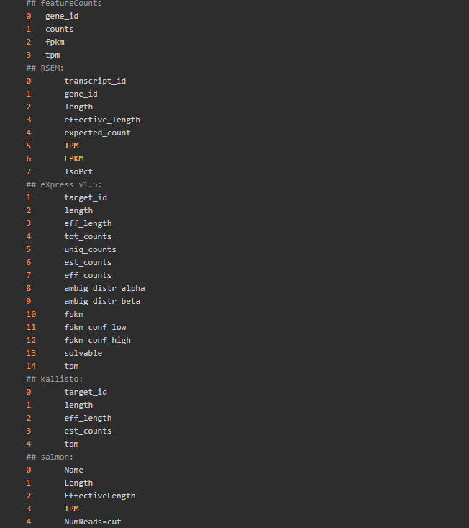Click 'est_counts' under the kallisto section
The width and height of the screenshot is (469, 528).
coord(88,431)
